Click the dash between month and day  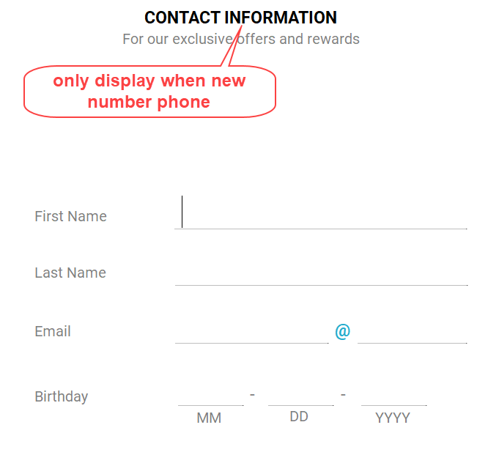tap(253, 395)
